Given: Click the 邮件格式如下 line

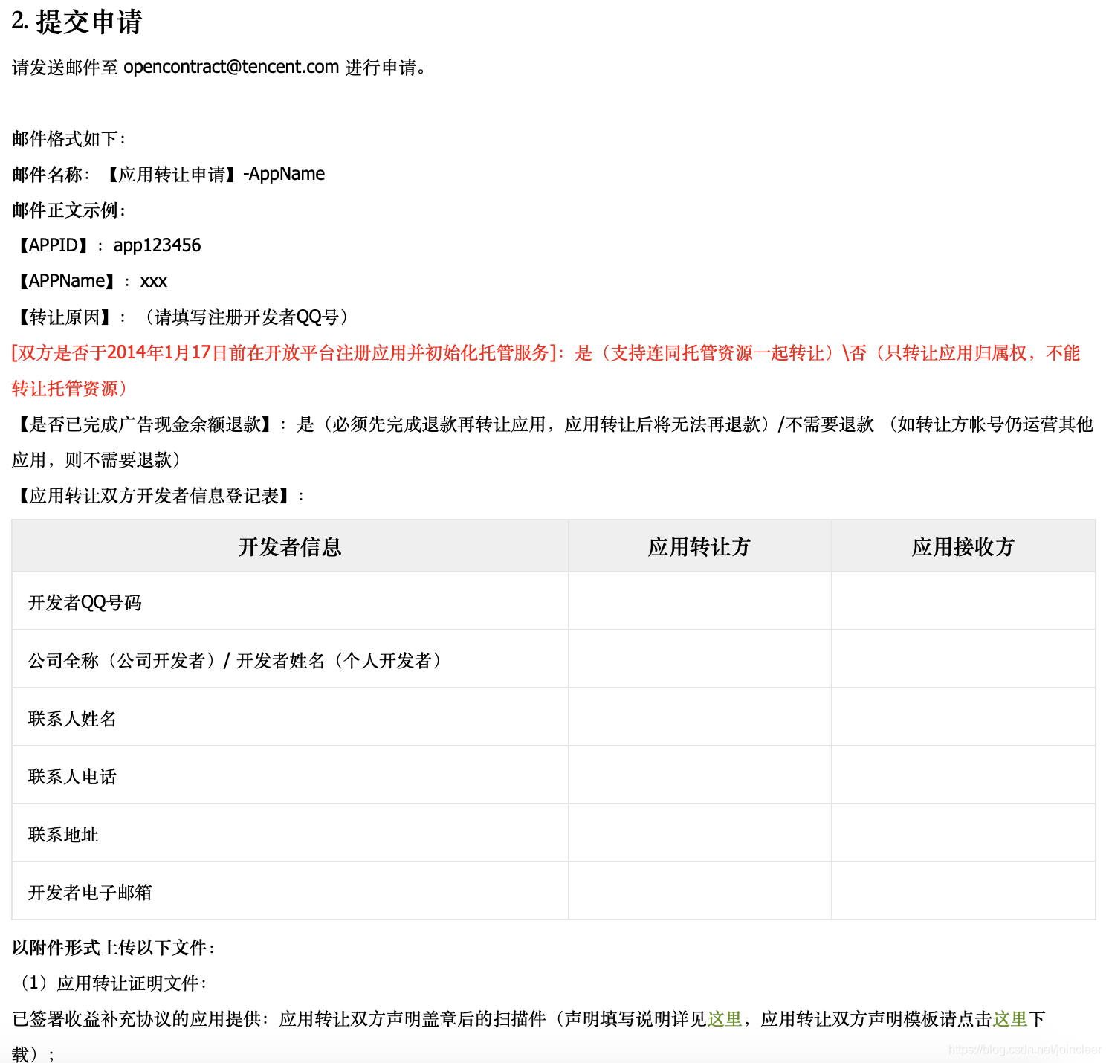Looking at the screenshot, I should 69,139.
